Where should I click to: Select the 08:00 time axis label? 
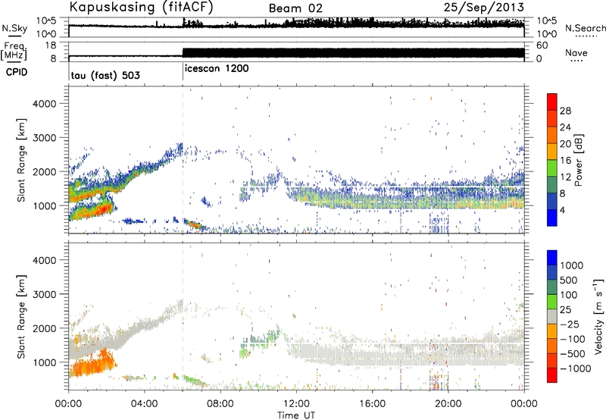click(220, 404)
